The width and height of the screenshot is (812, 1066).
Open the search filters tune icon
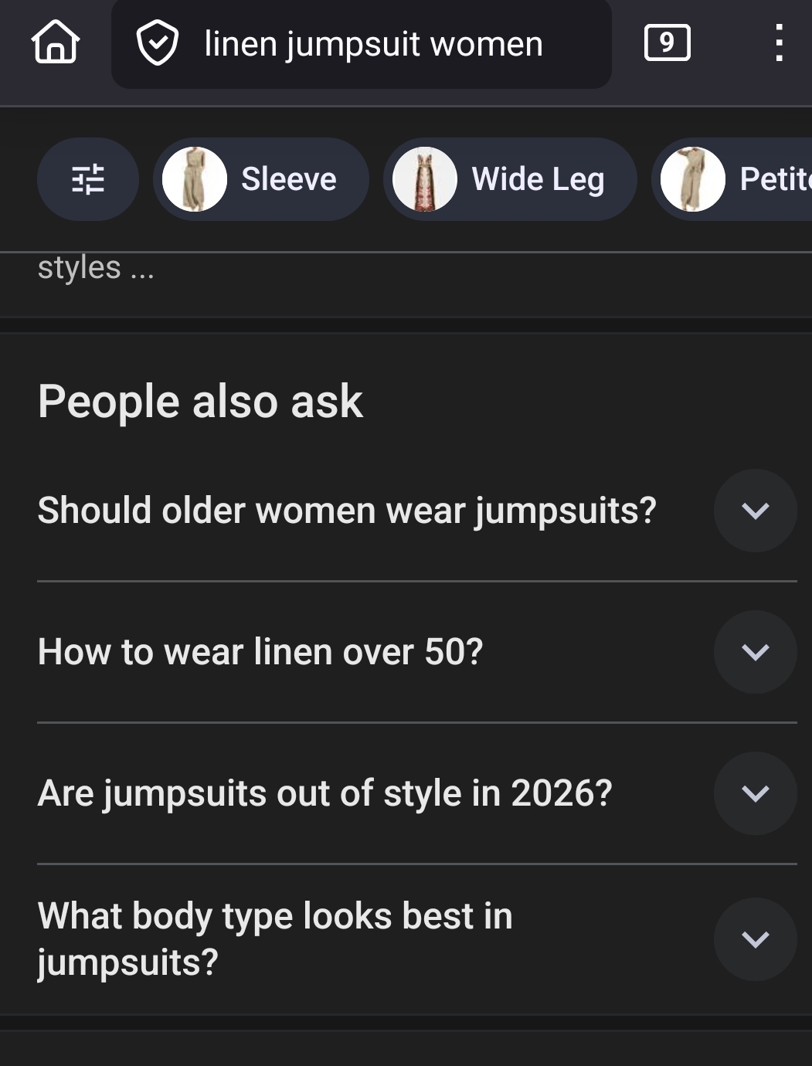point(88,179)
